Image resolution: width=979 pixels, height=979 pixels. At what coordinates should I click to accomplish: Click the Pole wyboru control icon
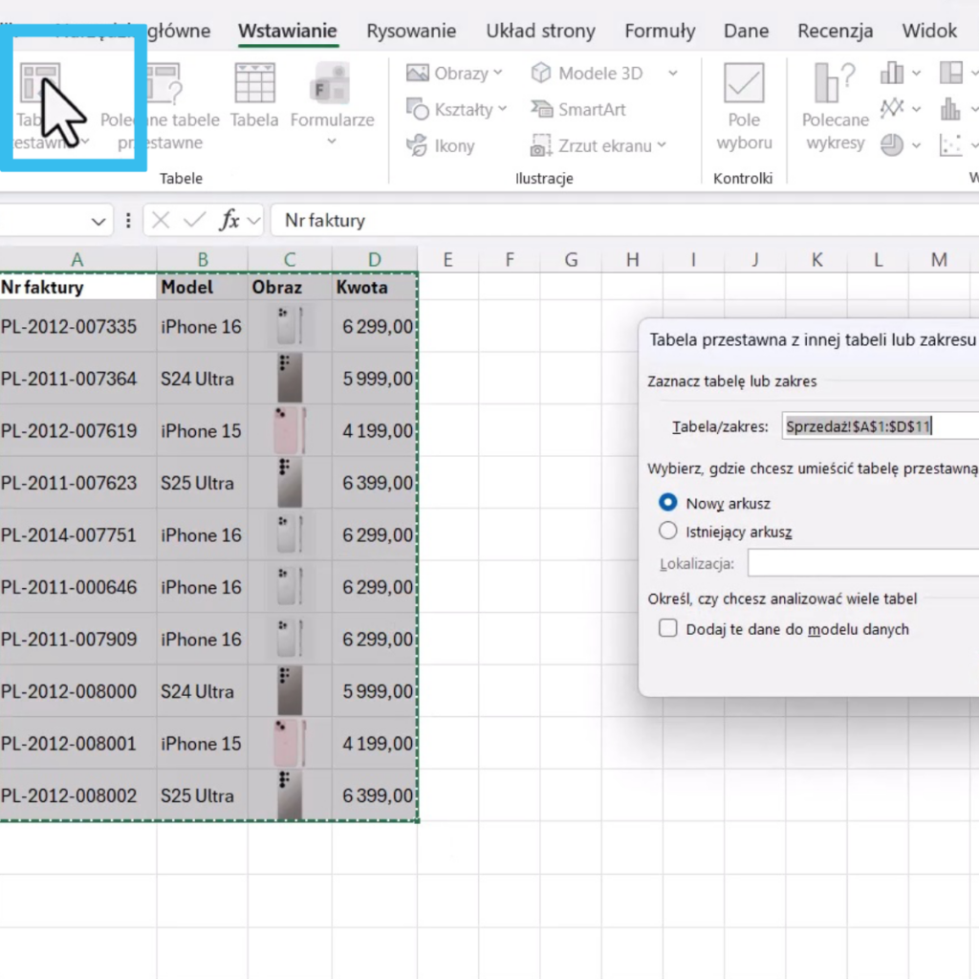743,84
